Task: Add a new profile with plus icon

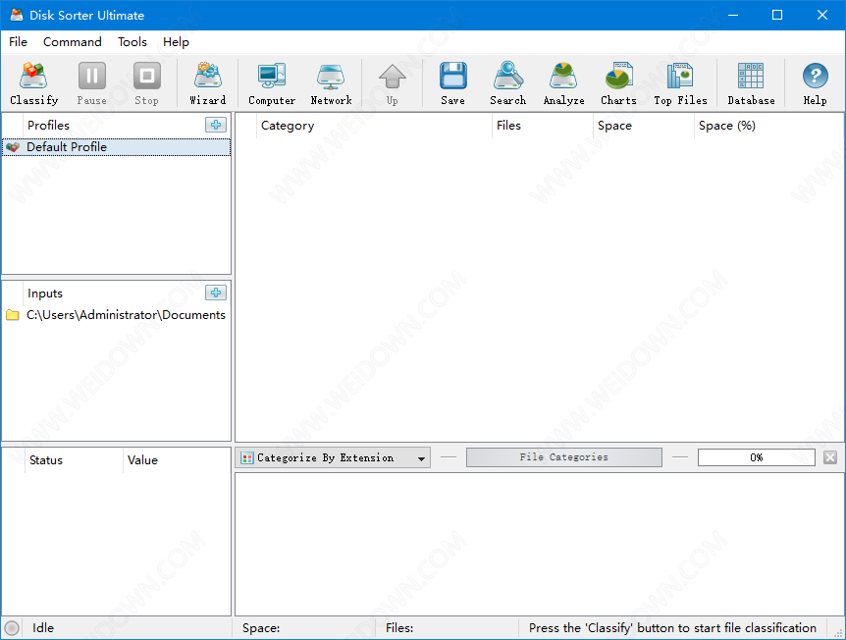Action: [216, 125]
